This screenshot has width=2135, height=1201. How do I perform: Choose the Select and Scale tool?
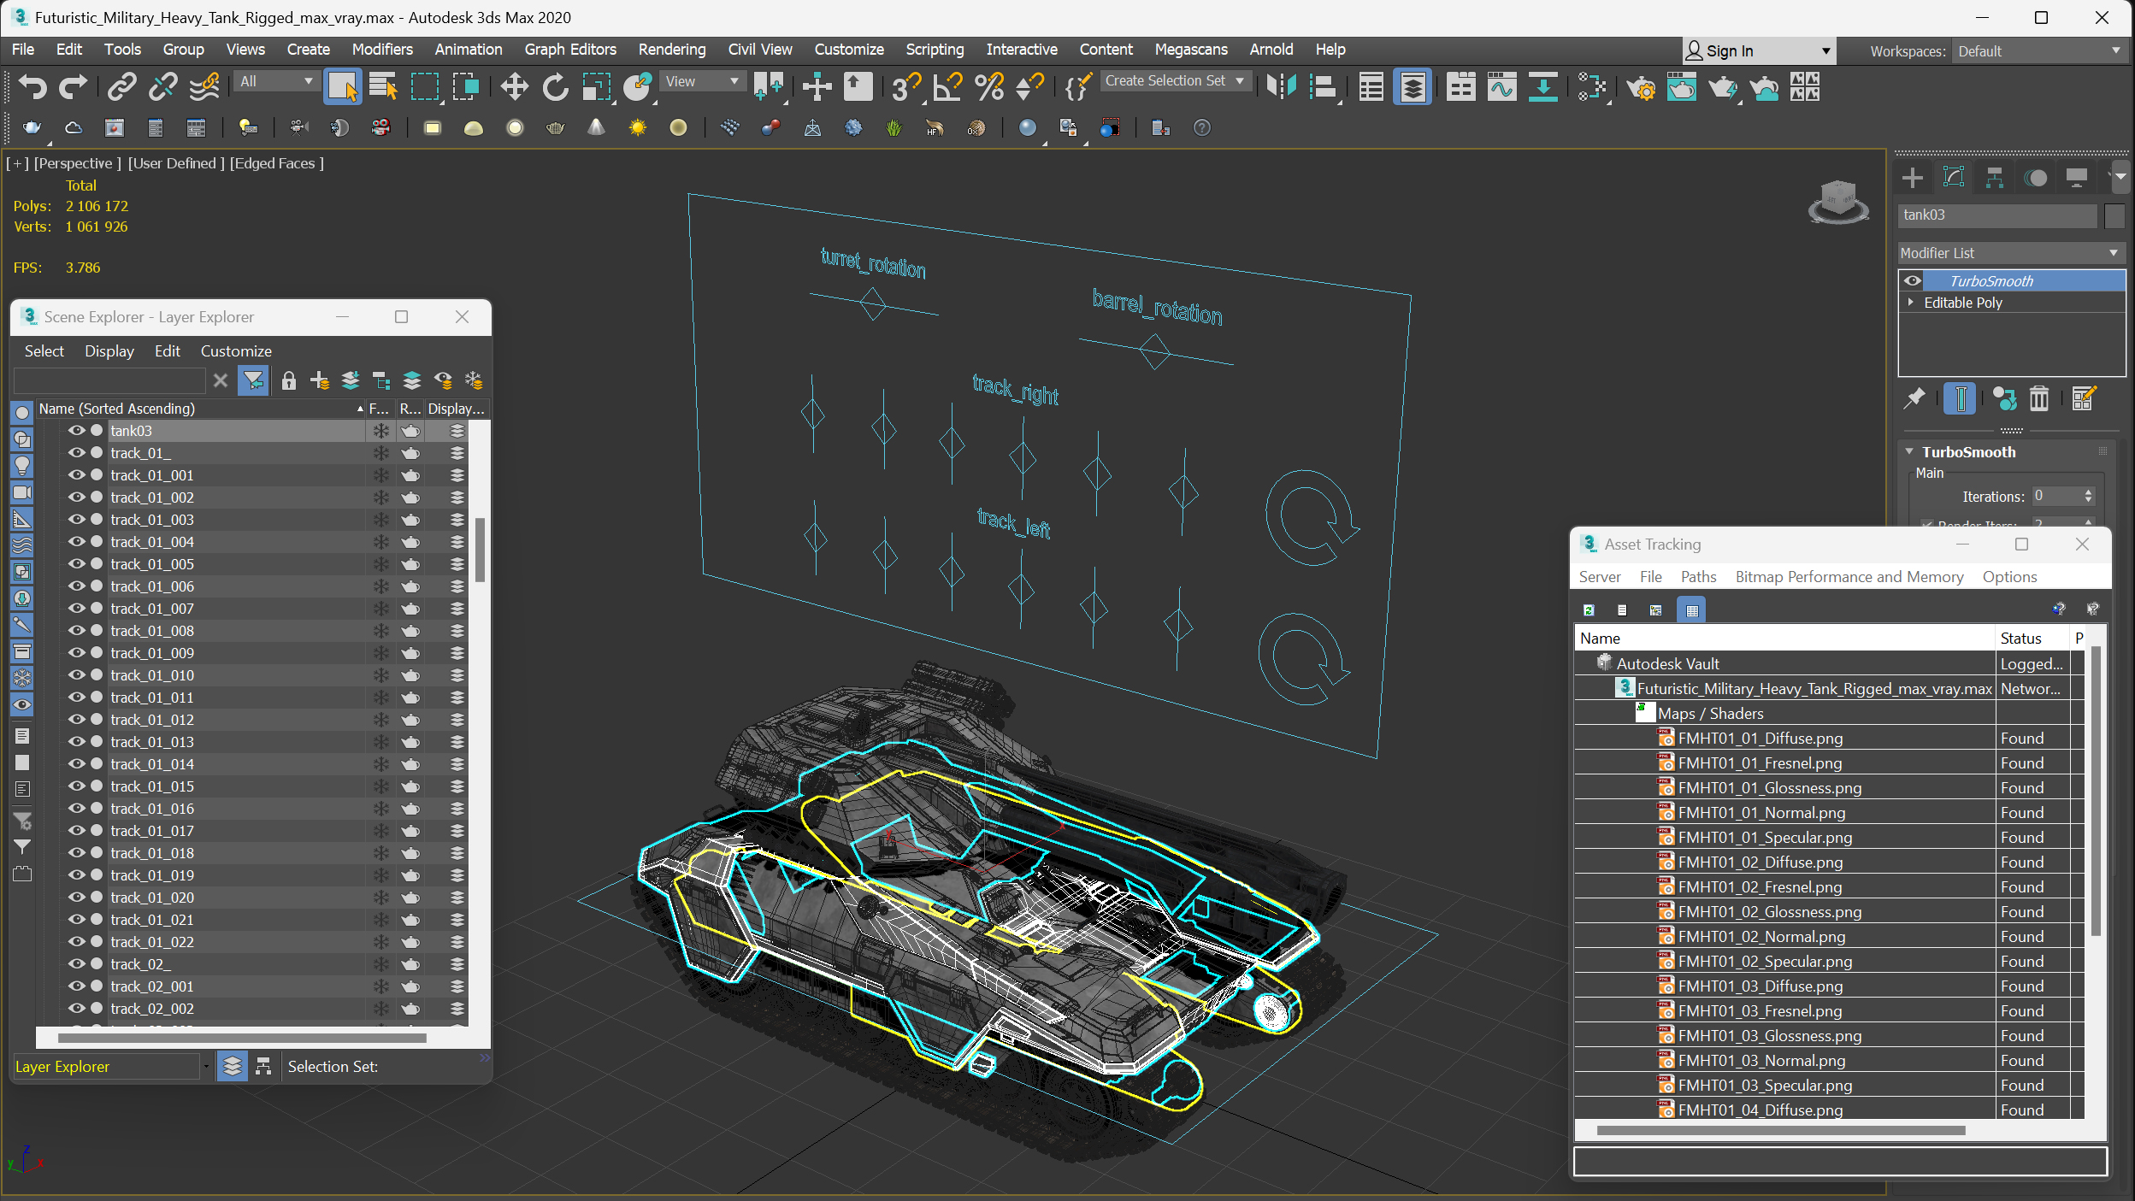tap(597, 86)
